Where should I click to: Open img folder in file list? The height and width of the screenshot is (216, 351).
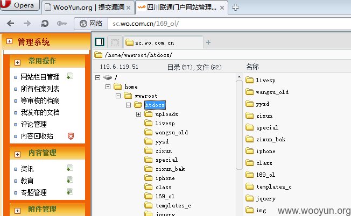(261, 210)
